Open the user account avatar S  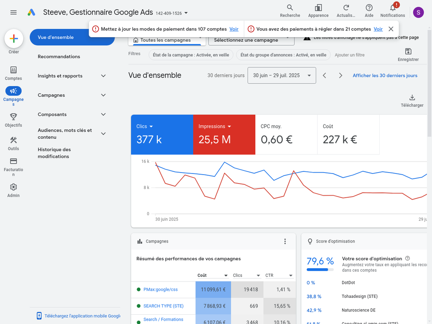coord(418,12)
